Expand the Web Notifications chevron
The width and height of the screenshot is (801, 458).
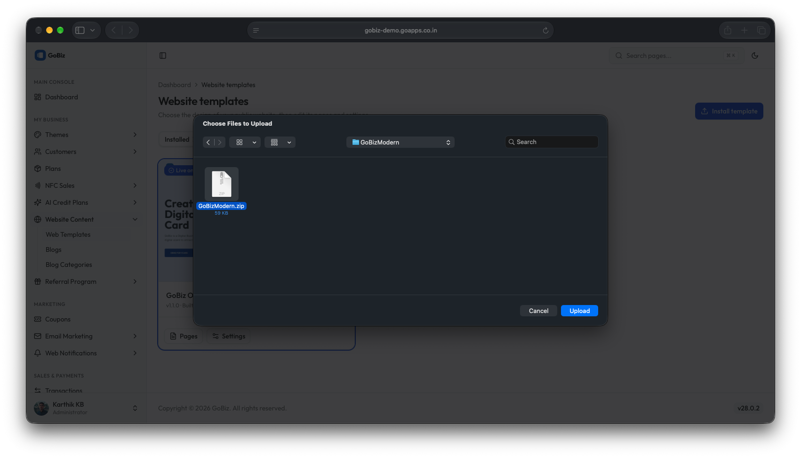click(x=135, y=353)
